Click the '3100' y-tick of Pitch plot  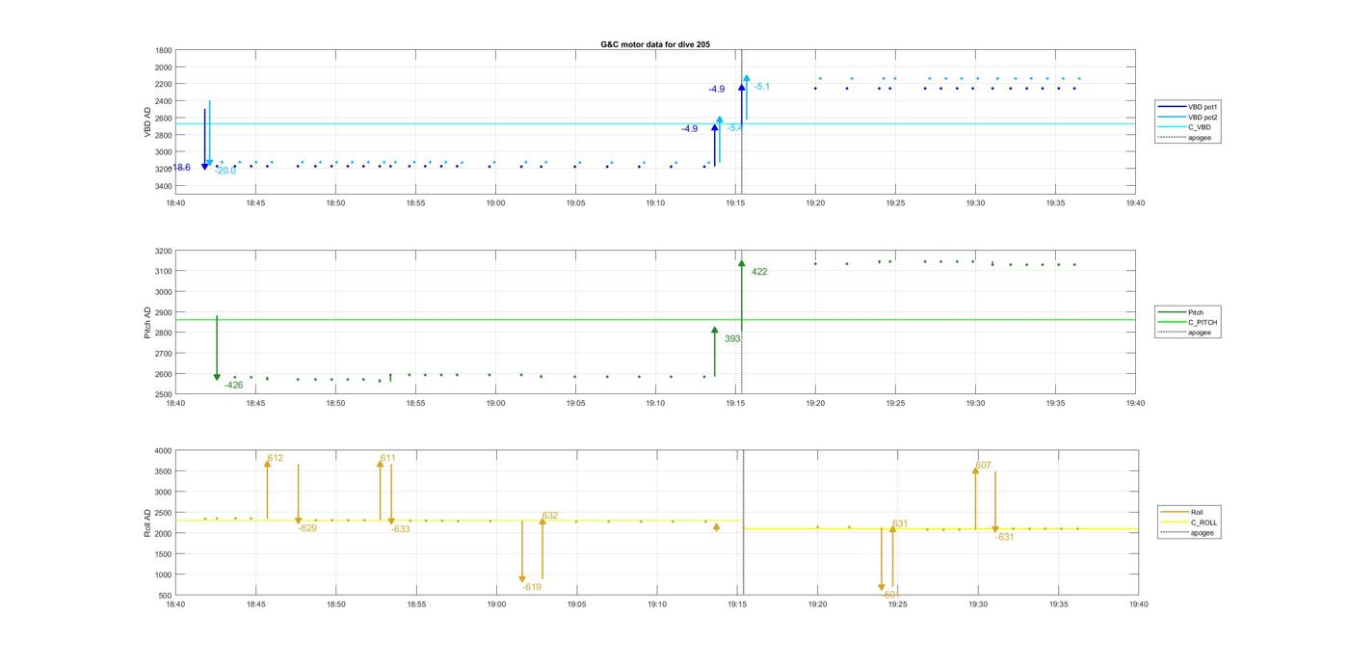[x=164, y=272]
